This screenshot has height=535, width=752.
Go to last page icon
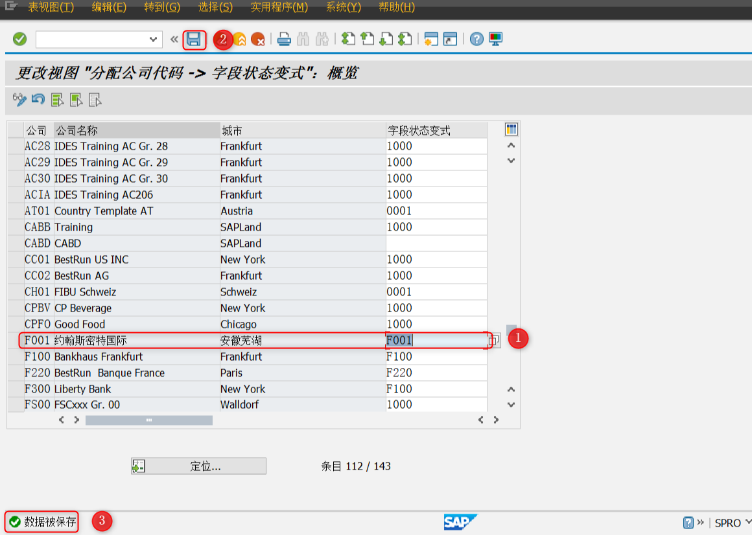(405, 39)
